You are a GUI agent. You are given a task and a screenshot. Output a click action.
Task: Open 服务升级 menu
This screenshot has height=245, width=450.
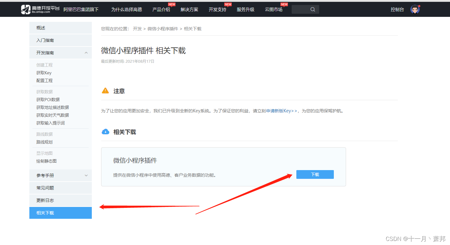[245, 10]
